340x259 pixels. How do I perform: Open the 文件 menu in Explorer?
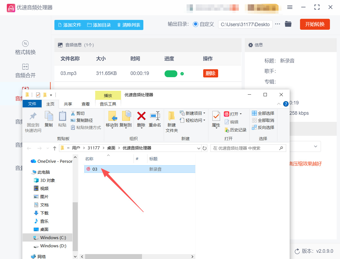32,104
